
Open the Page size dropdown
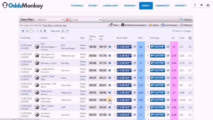click(x=65, y=31)
